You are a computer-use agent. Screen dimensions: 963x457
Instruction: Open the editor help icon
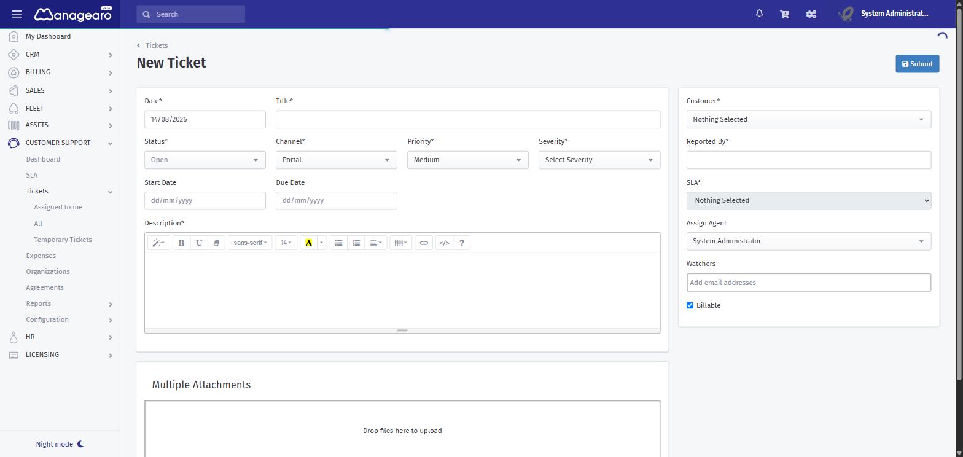462,243
